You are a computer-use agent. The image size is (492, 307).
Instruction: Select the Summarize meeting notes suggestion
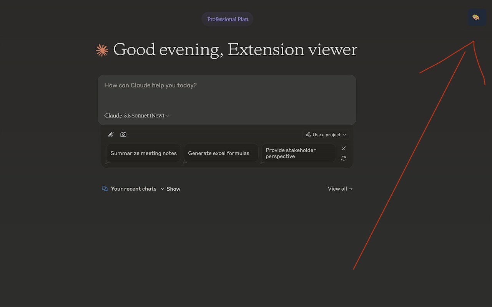pyautogui.click(x=143, y=153)
